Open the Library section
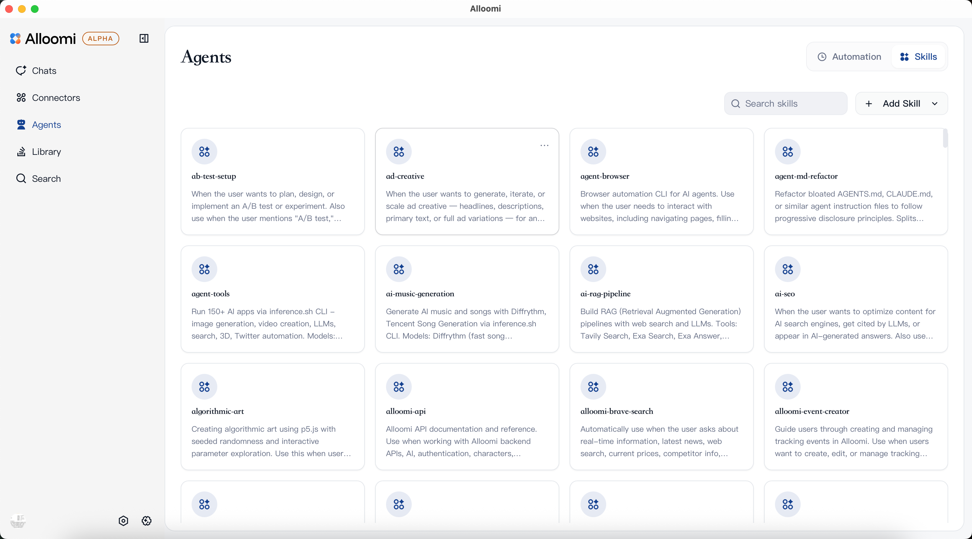972x539 pixels. click(46, 152)
